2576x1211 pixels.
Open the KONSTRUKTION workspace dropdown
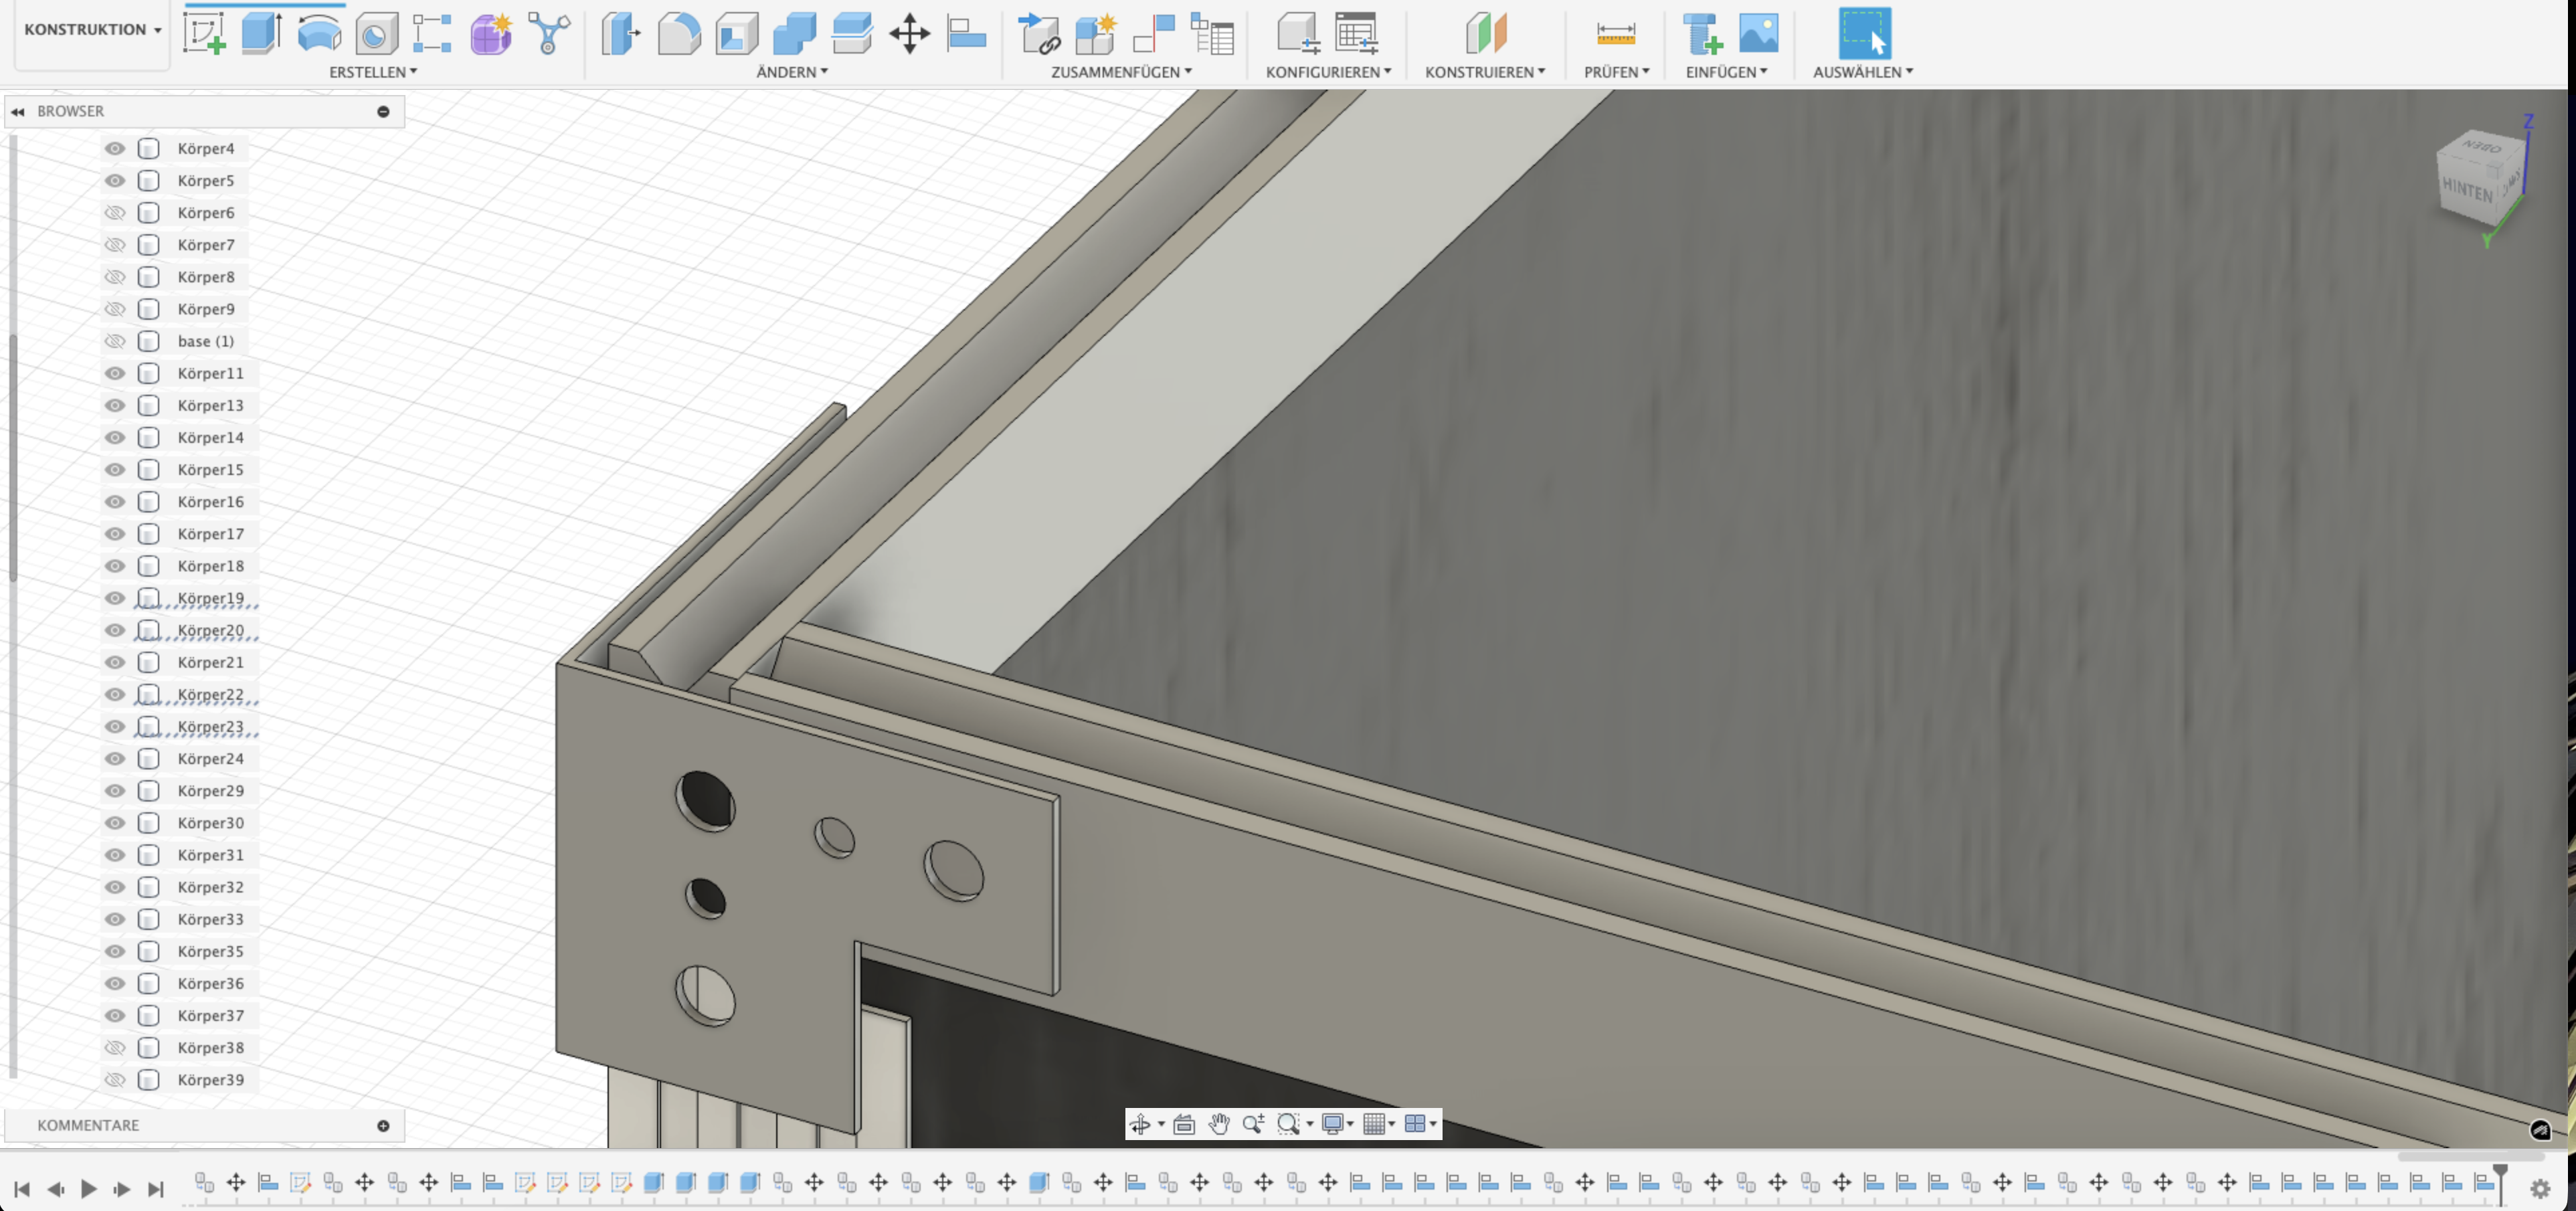pyautogui.click(x=92, y=30)
